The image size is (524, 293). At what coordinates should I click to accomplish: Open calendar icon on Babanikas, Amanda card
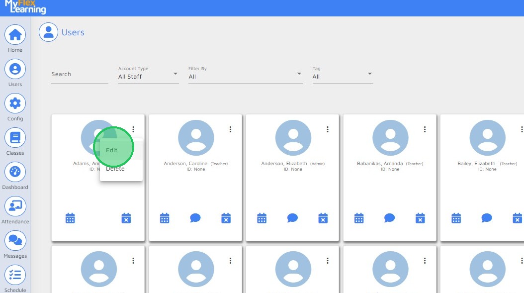point(359,218)
